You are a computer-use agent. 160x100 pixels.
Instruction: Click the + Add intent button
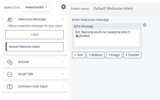[x=35, y=35]
